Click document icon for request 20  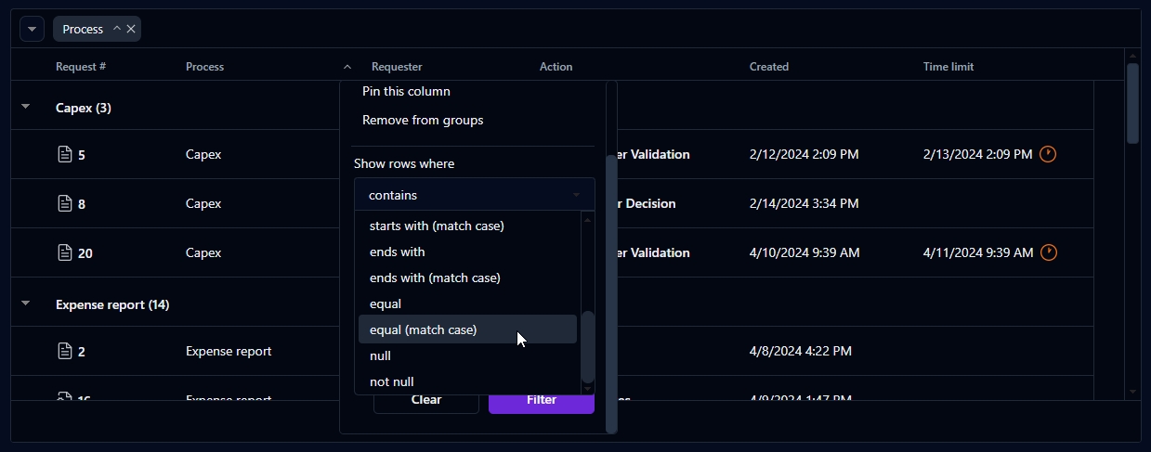click(65, 252)
